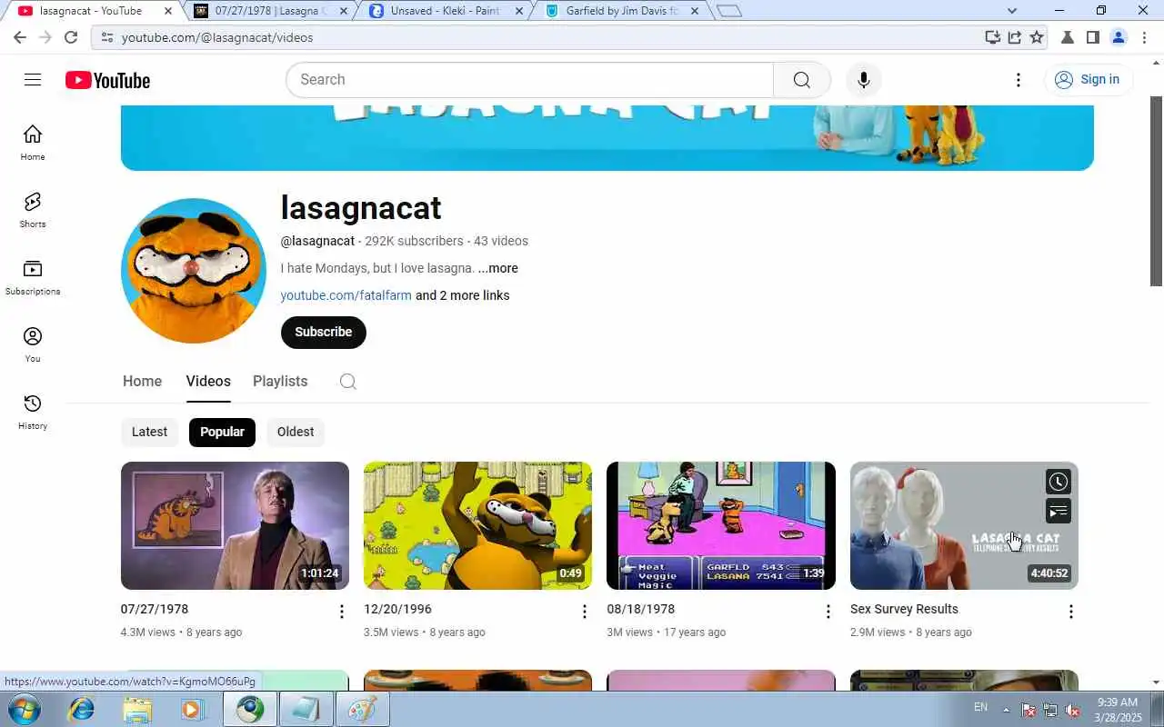This screenshot has width=1164, height=727.
Task: Open Paint from the taskbar
Action: (362, 709)
